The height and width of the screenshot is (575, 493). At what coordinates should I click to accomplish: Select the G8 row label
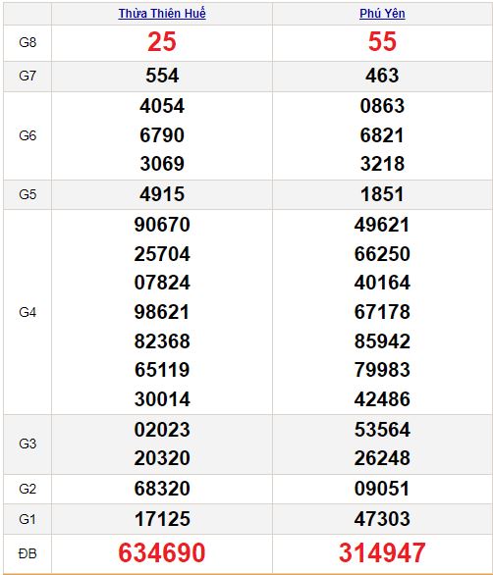point(27,42)
